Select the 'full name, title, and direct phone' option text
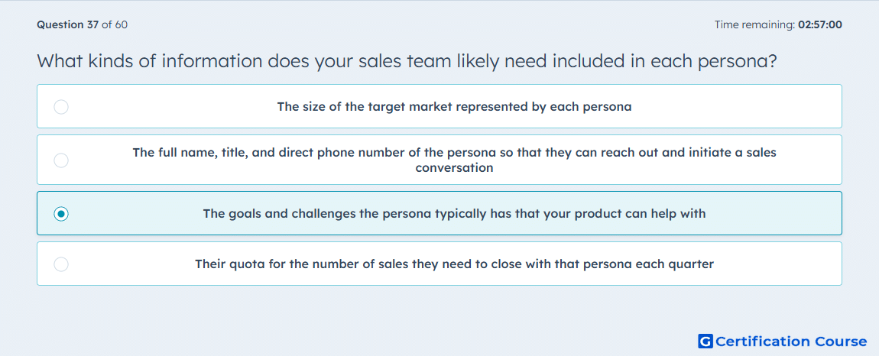 [454, 160]
